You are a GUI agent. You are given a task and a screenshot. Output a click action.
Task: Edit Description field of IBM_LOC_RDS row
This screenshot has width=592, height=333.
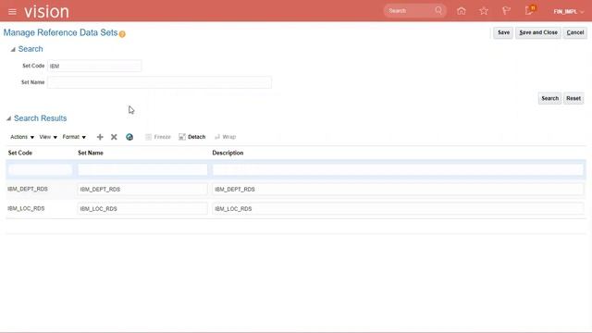398,209
